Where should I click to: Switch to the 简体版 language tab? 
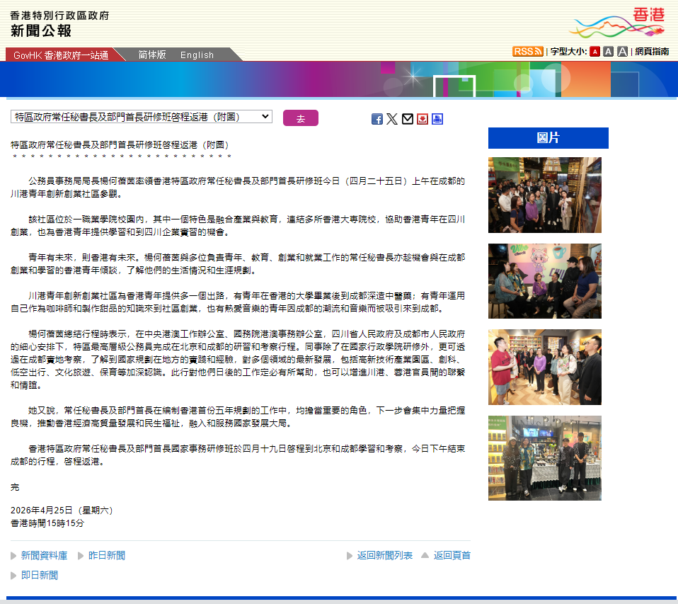click(x=152, y=55)
